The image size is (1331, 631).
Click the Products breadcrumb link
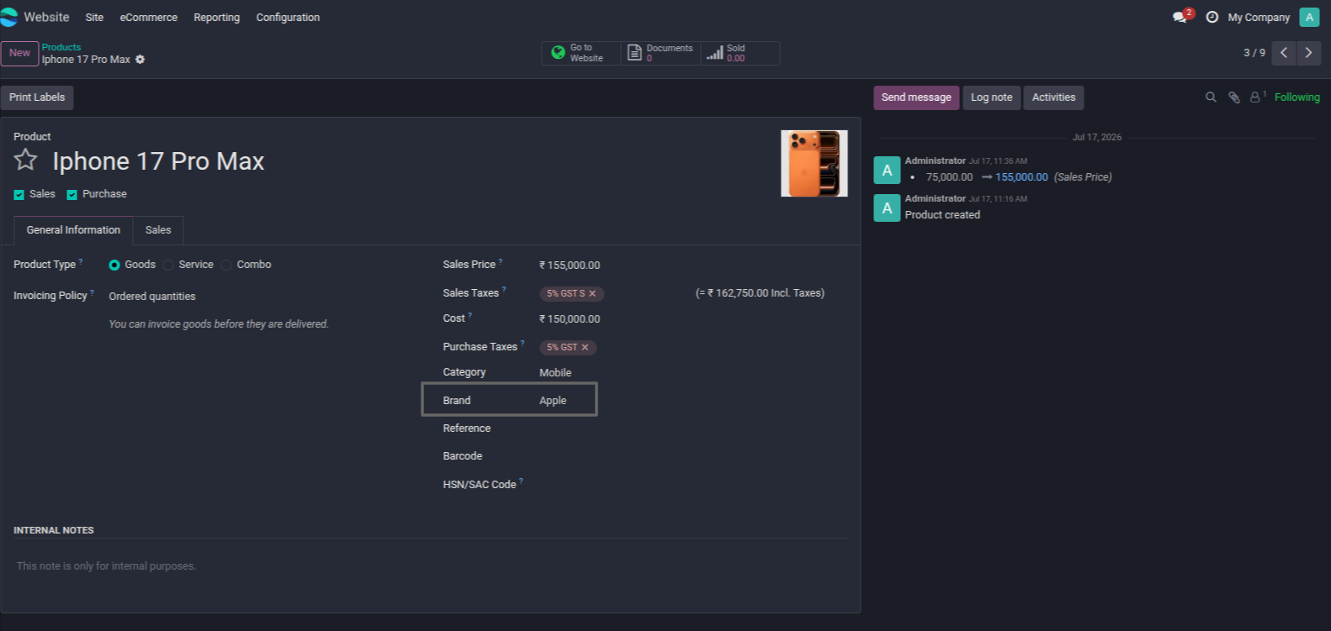[61, 47]
